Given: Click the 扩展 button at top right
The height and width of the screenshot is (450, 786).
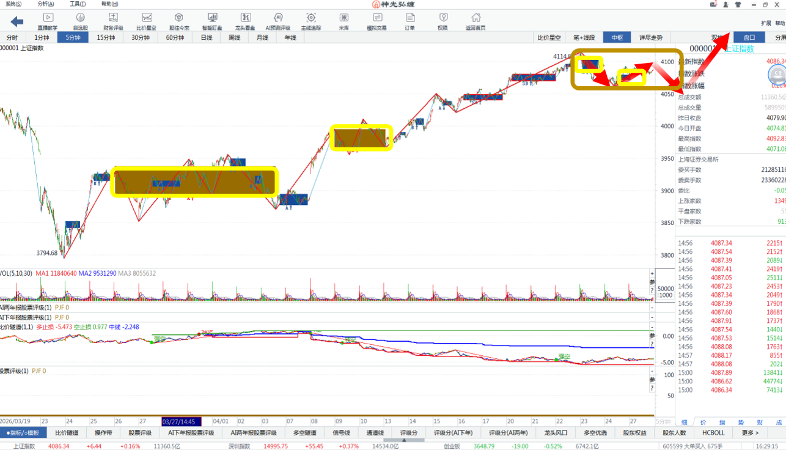Looking at the screenshot, I should [x=766, y=23].
